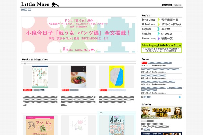Viewport: 203px width, 135px height.
Task: Open the Online Shopping Little More Store banner
Action: pyautogui.click(x=161, y=48)
